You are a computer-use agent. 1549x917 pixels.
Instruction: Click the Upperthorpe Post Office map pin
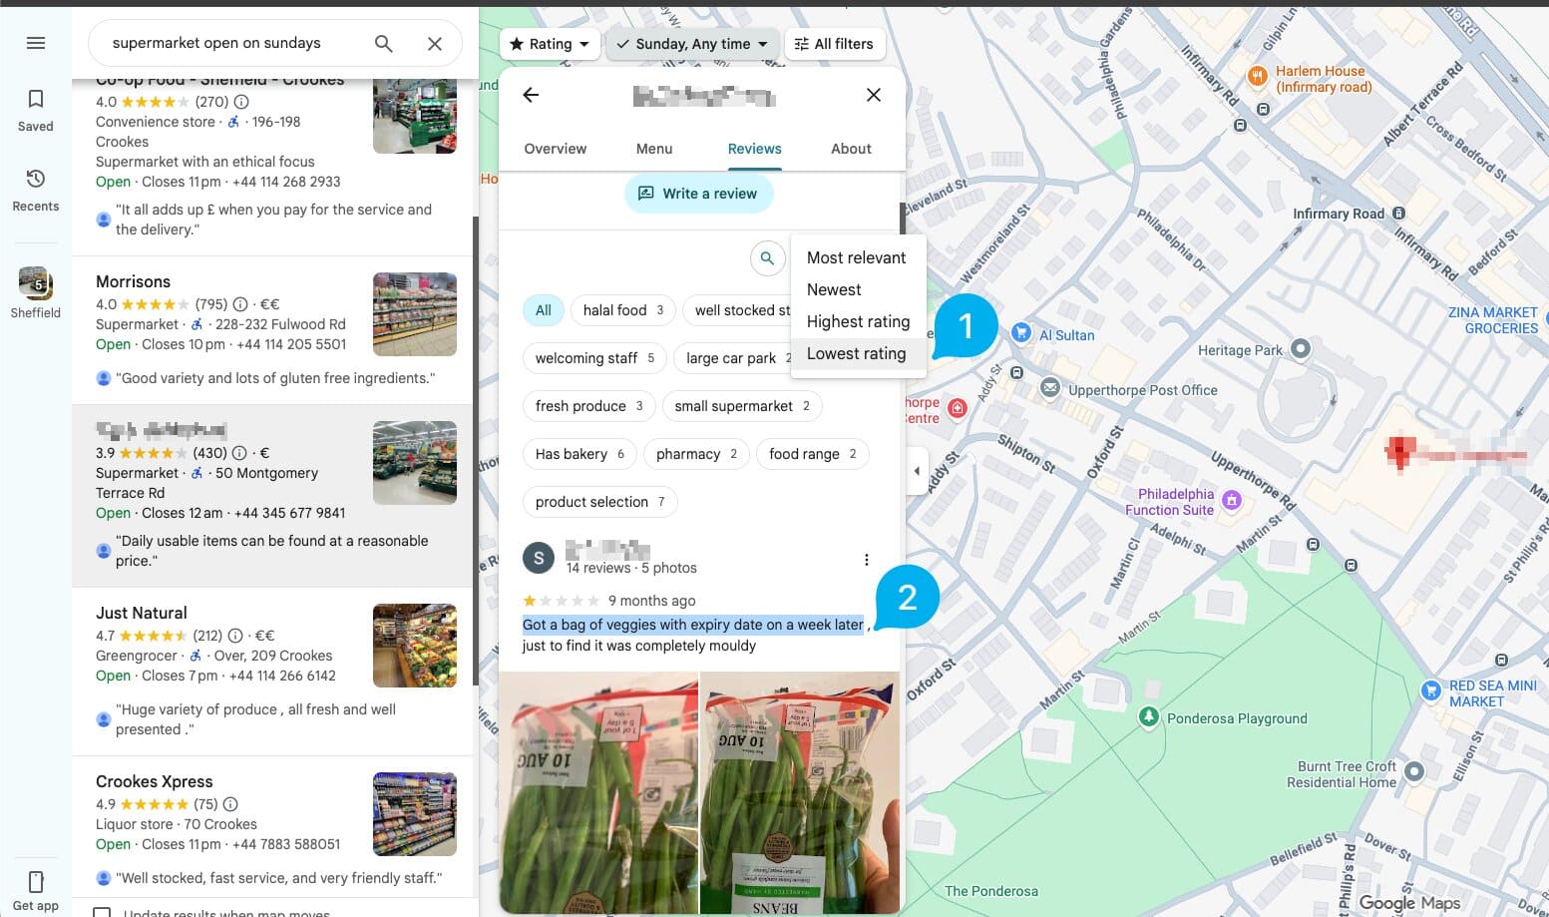[1050, 388]
